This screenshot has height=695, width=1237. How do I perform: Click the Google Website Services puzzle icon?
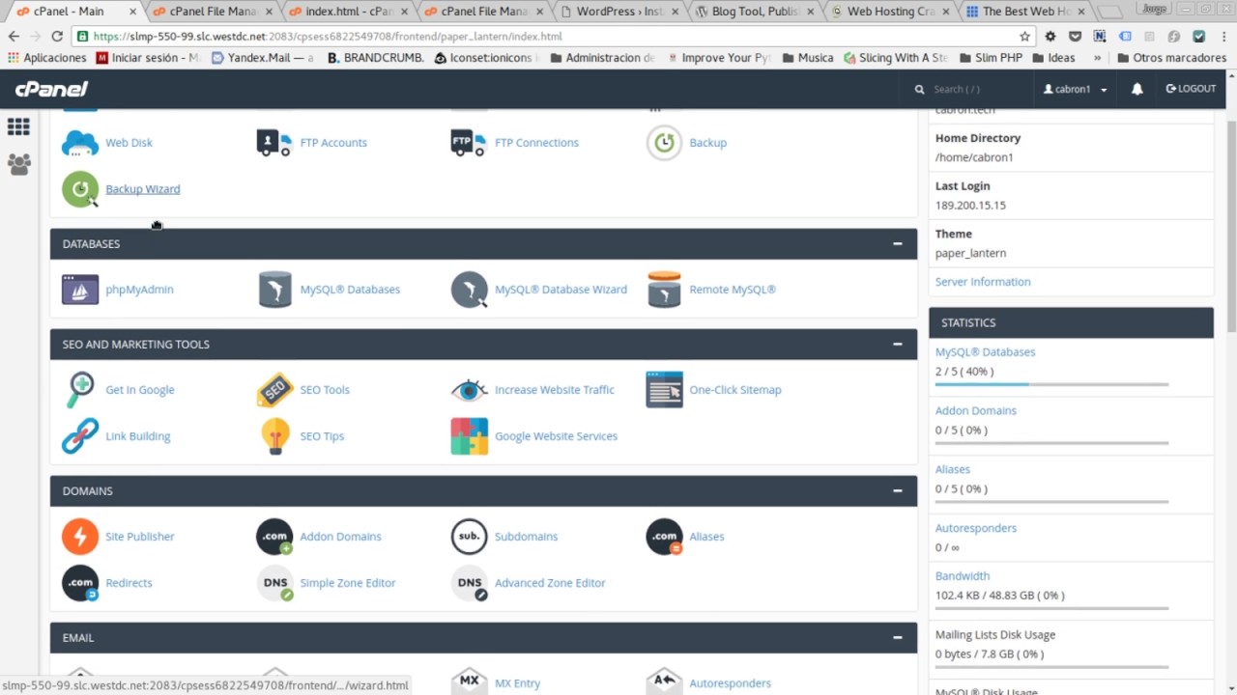coord(469,436)
